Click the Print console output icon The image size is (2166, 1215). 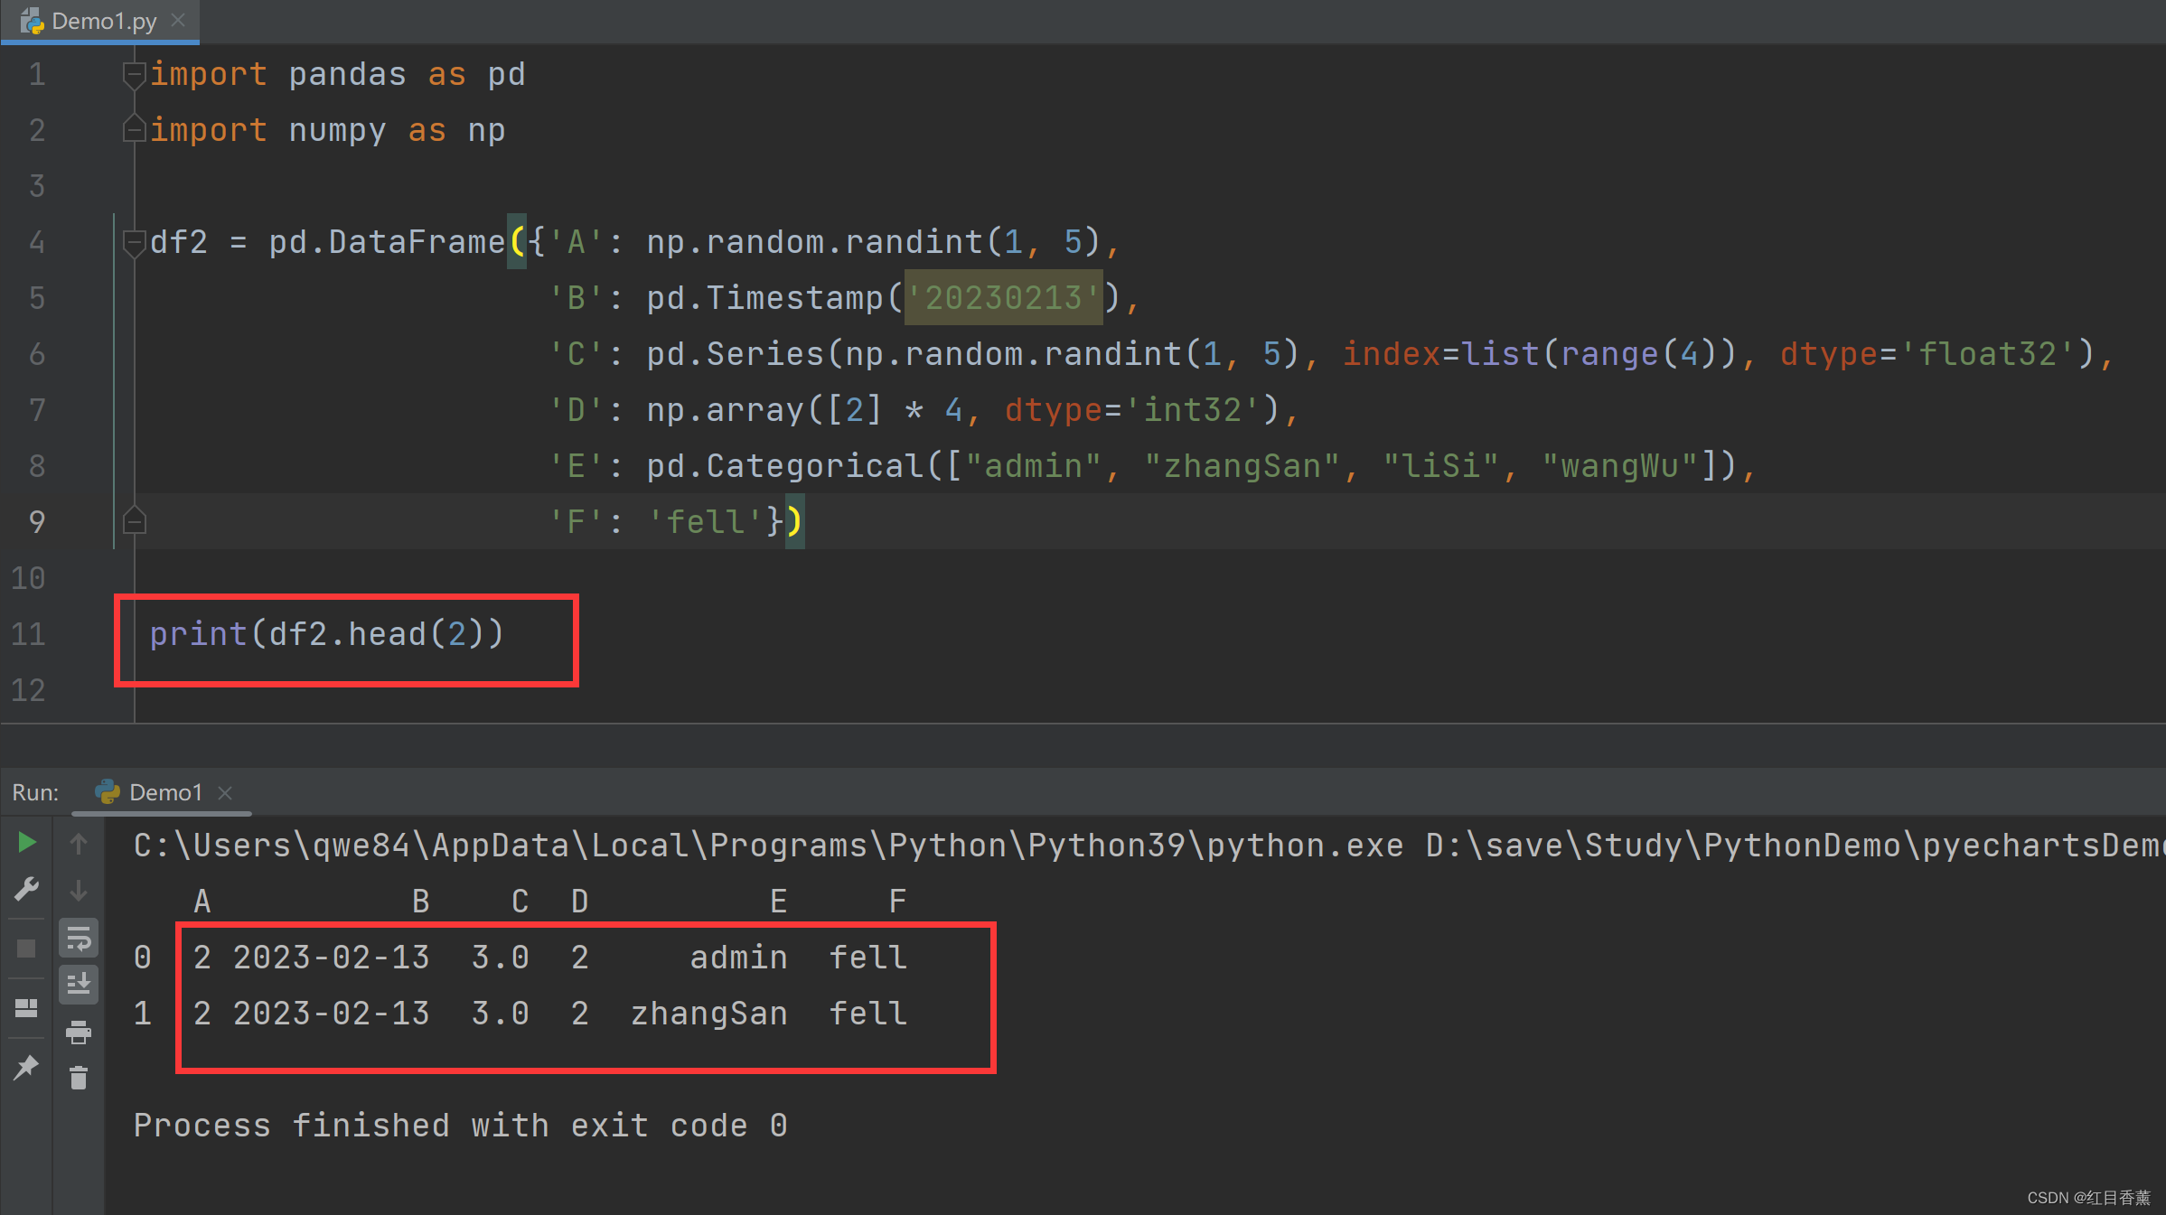79,1031
